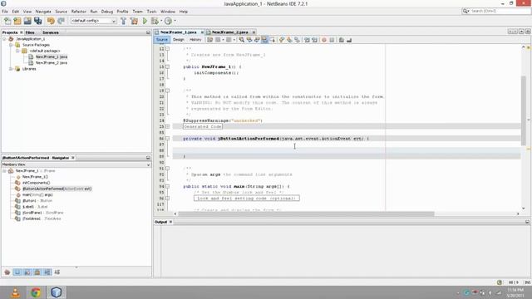Click the Redo toolbar icon
This screenshot has height=299, width=532.
click(x=61, y=21)
